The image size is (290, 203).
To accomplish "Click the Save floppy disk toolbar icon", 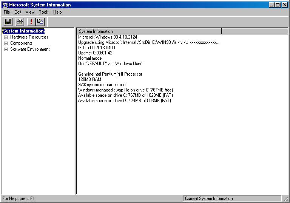I will (x=8, y=22).
